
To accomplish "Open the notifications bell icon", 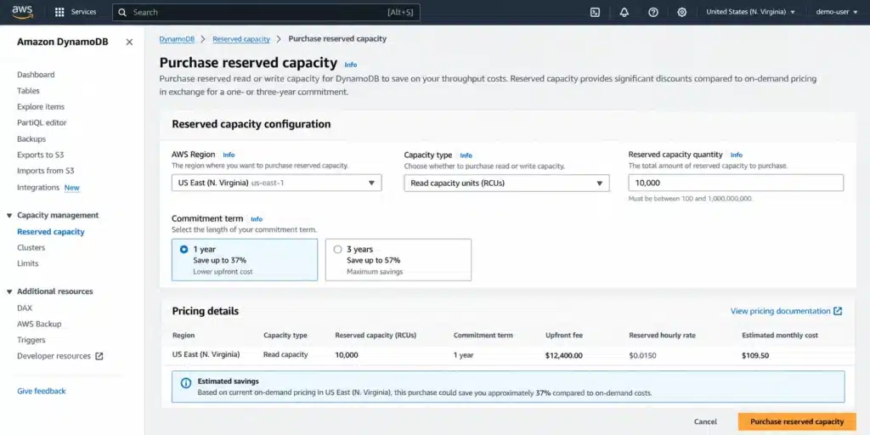I will coord(624,12).
